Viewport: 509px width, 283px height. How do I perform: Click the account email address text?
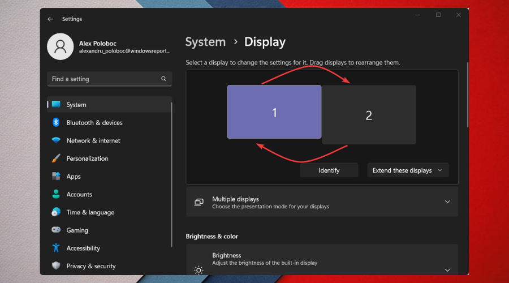(x=124, y=51)
